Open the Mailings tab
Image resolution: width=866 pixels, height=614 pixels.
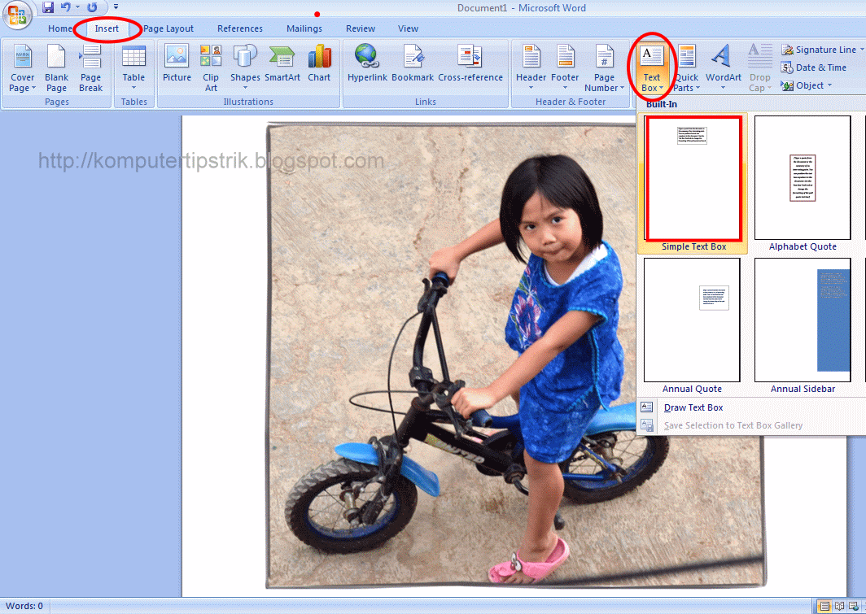pyautogui.click(x=304, y=28)
